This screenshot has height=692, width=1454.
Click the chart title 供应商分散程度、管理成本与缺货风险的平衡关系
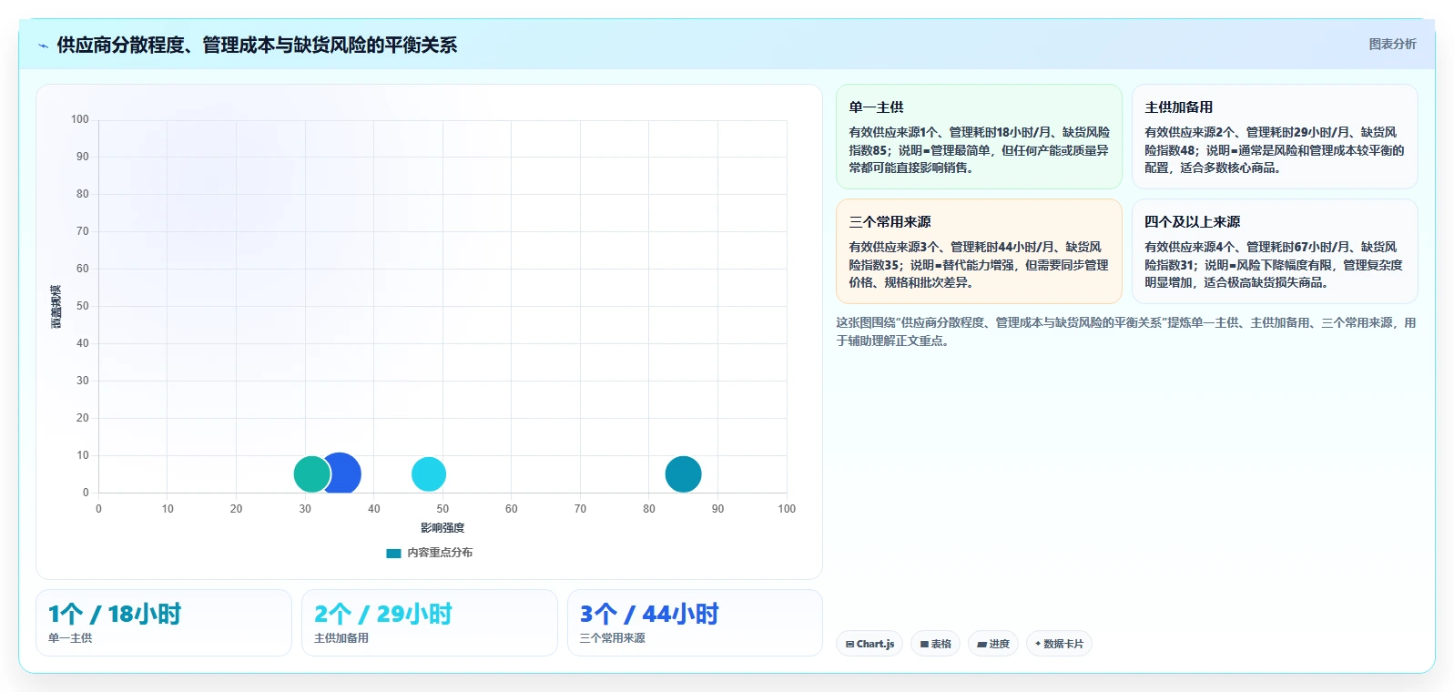click(257, 46)
